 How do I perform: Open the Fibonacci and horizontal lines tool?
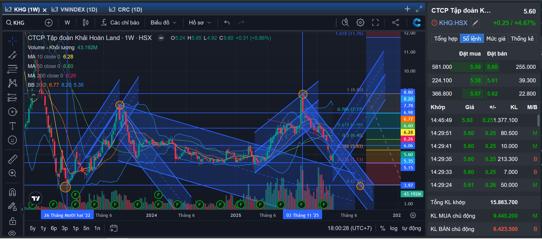tap(12, 69)
